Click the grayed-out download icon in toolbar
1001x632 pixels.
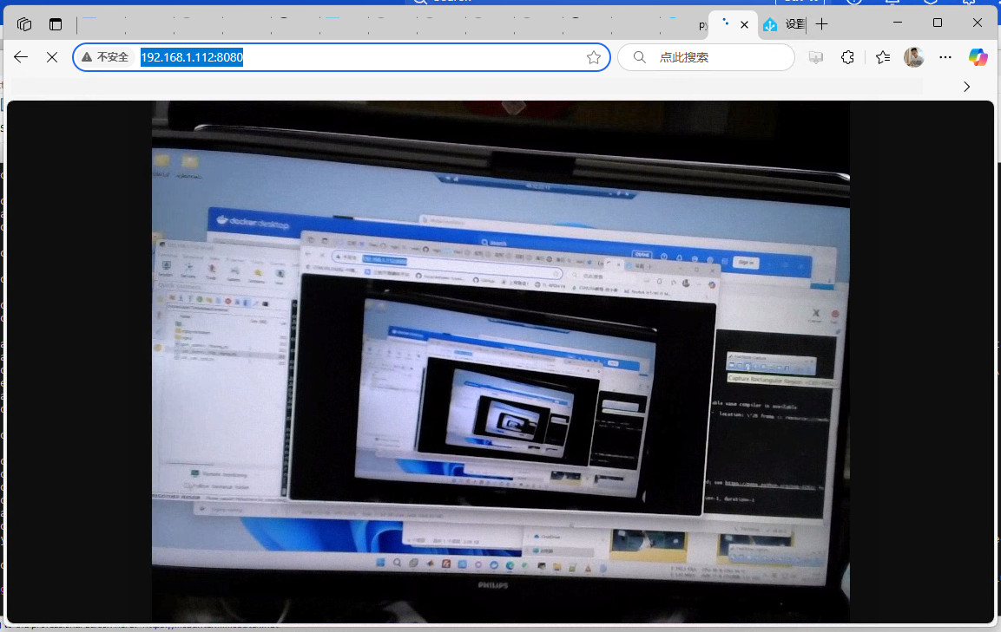pyautogui.click(x=815, y=57)
